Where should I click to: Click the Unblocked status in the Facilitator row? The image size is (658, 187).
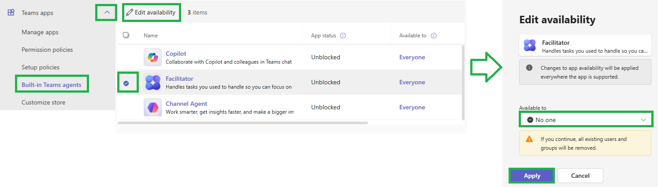click(326, 82)
